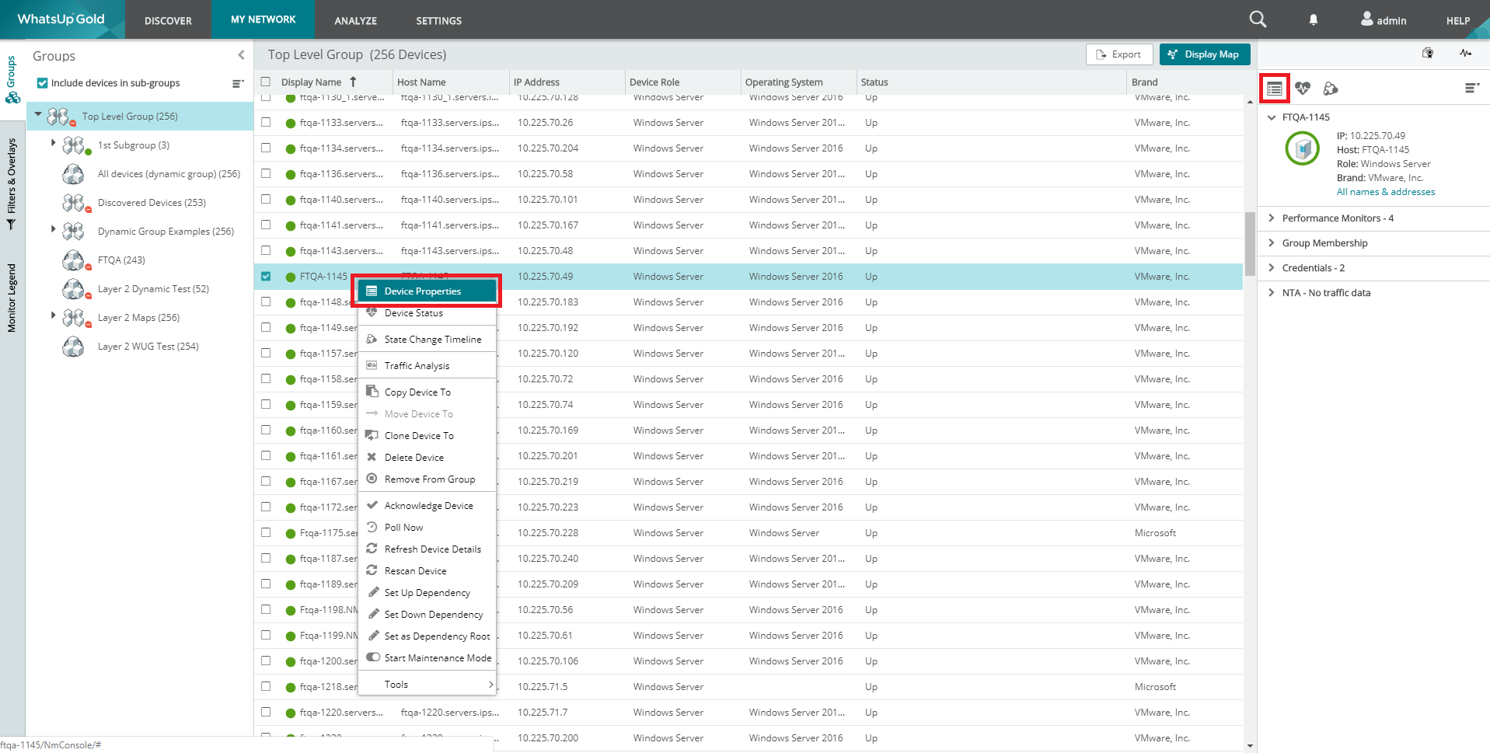Open All names & addresses link
This screenshot has width=1490, height=753.
pyautogui.click(x=1386, y=192)
